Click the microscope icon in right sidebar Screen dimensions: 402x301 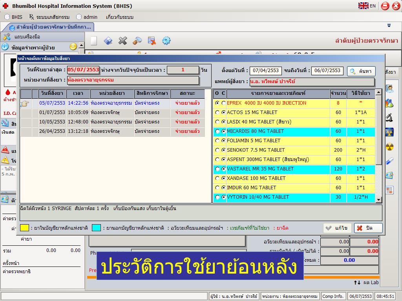(x=389, y=118)
